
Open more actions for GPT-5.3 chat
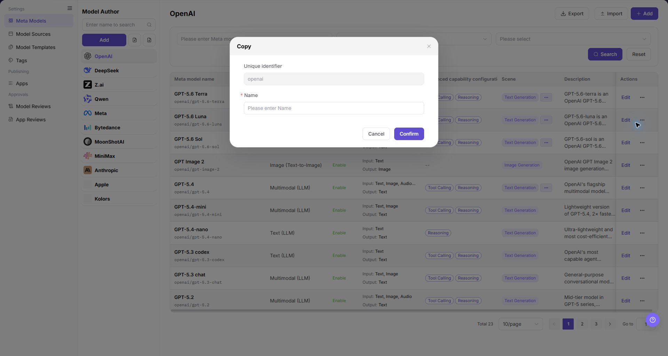[642, 278]
